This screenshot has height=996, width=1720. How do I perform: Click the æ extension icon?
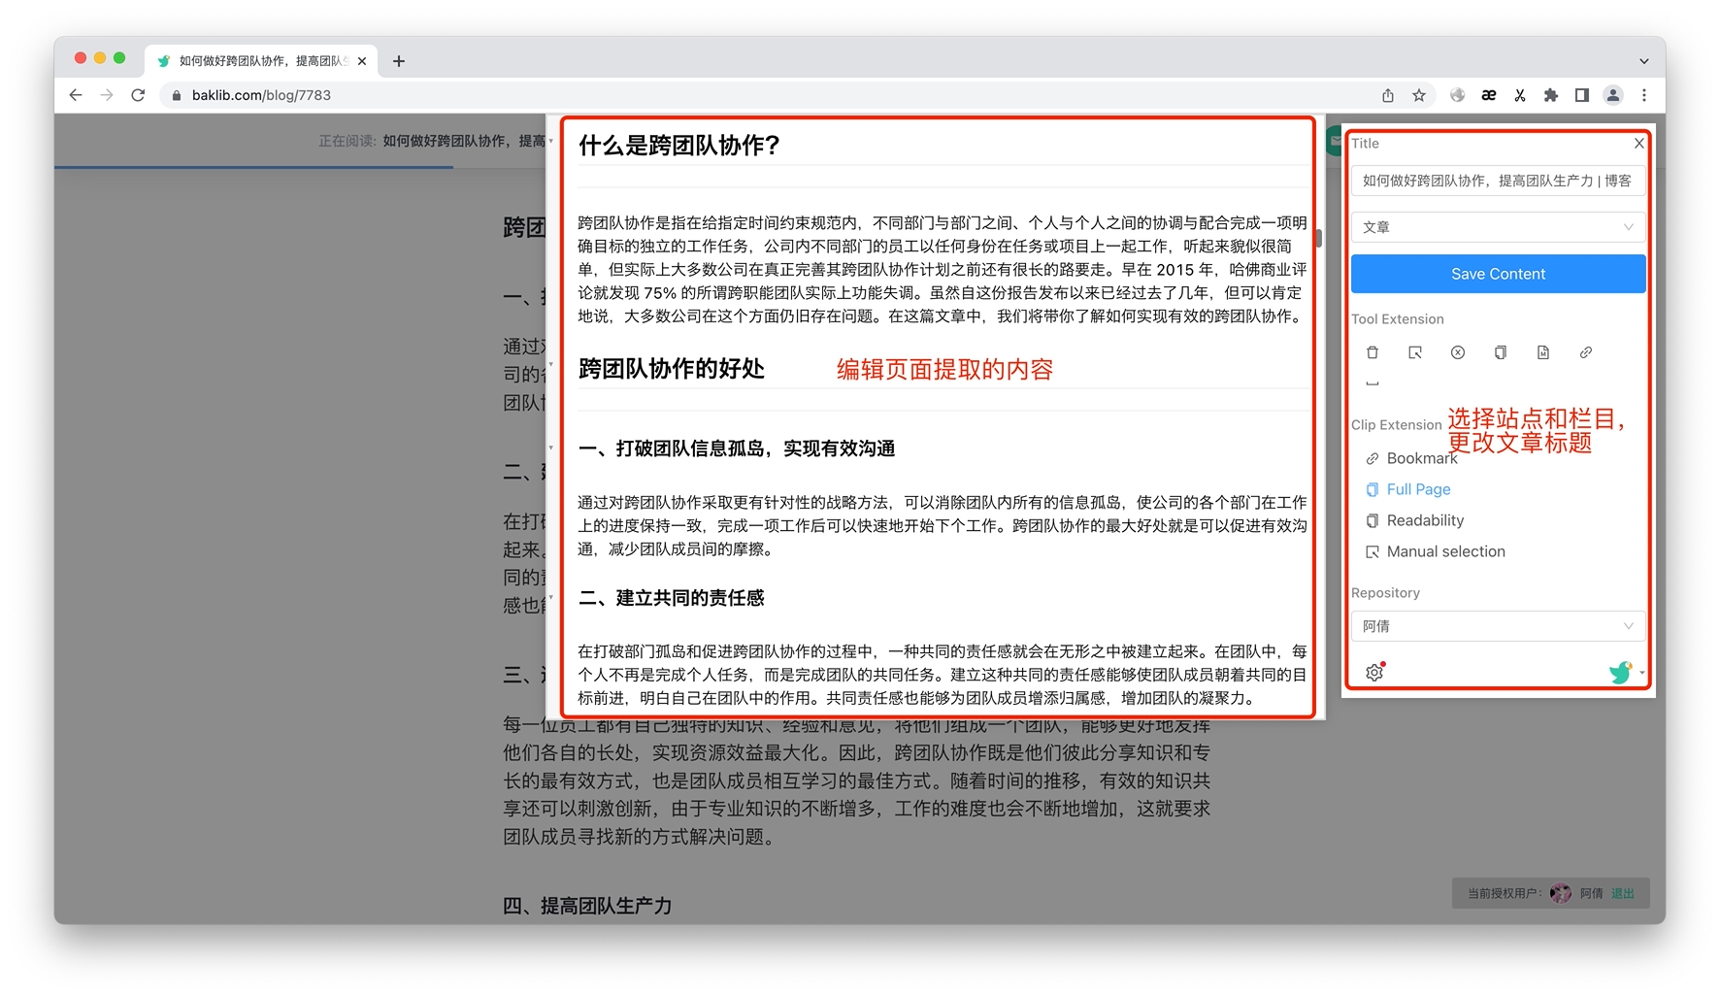(1488, 95)
